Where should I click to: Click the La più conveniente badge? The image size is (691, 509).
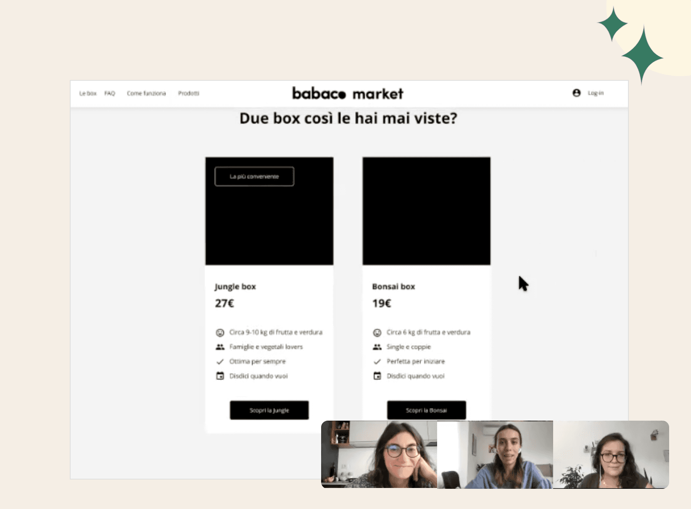pyautogui.click(x=254, y=177)
